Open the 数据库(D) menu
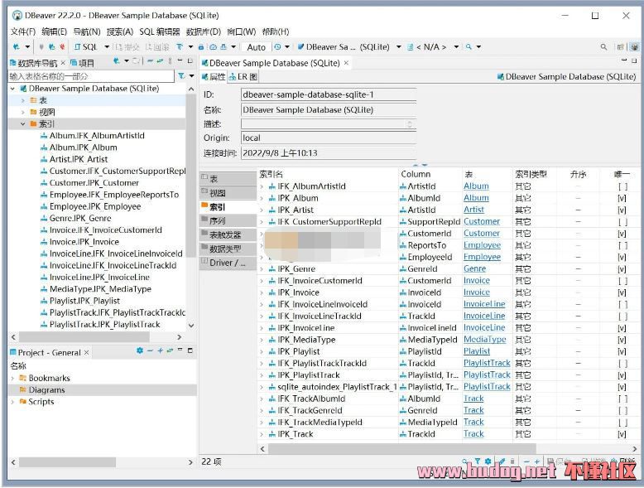The image size is (644, 488). pos(204,31)
